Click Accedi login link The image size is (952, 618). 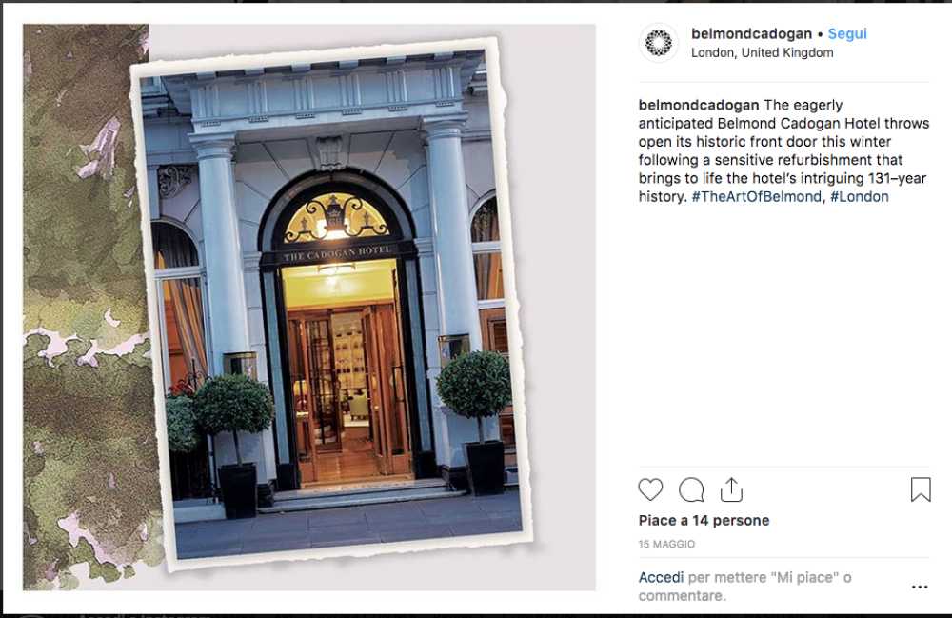click(x=661, y=577)
